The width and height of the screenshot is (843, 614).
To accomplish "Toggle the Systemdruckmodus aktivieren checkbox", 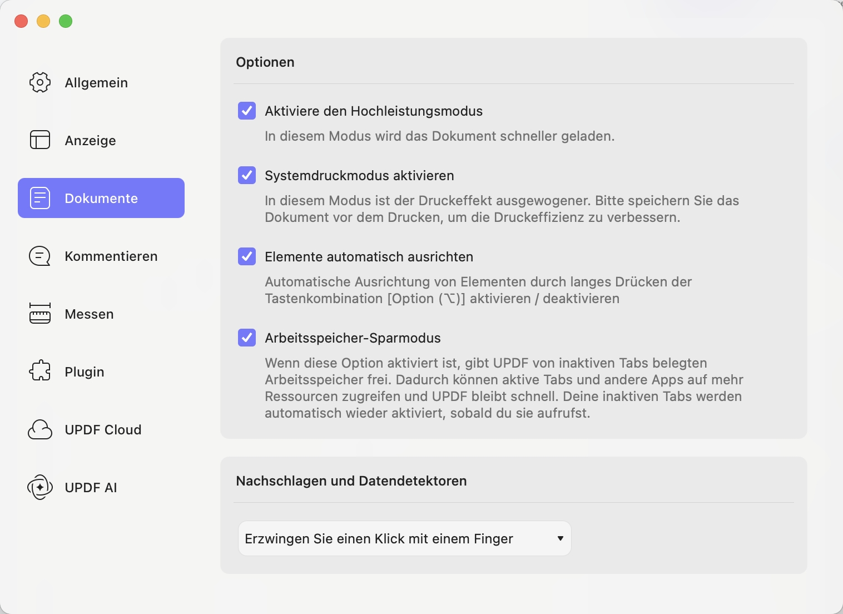I will (x=247, y=175).
